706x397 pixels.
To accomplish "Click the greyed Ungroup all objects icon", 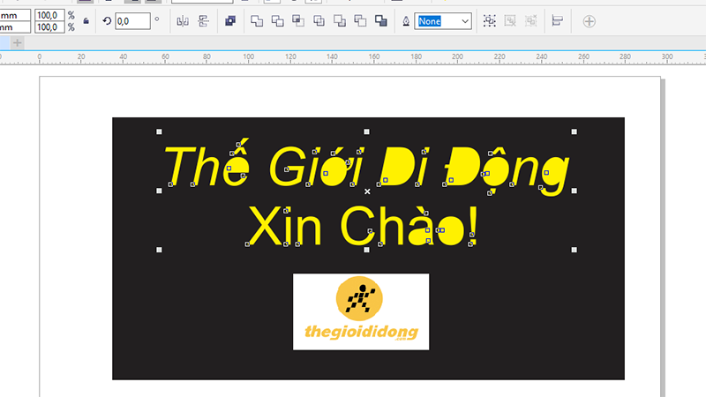I will tap(531, 21).
